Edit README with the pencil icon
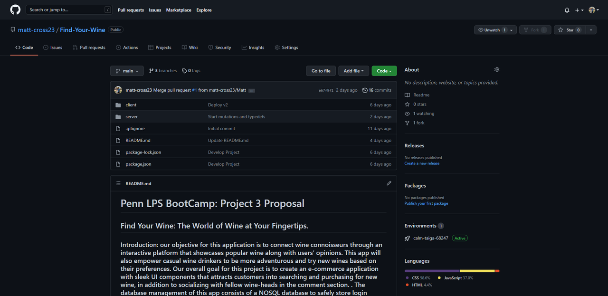The height and width of the screenshot is (296, 608). [389, 183]
